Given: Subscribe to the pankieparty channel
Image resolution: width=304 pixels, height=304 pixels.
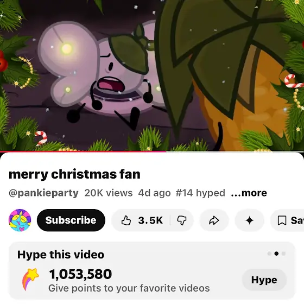Looking at the screenshot, I should tap(71, 220).
